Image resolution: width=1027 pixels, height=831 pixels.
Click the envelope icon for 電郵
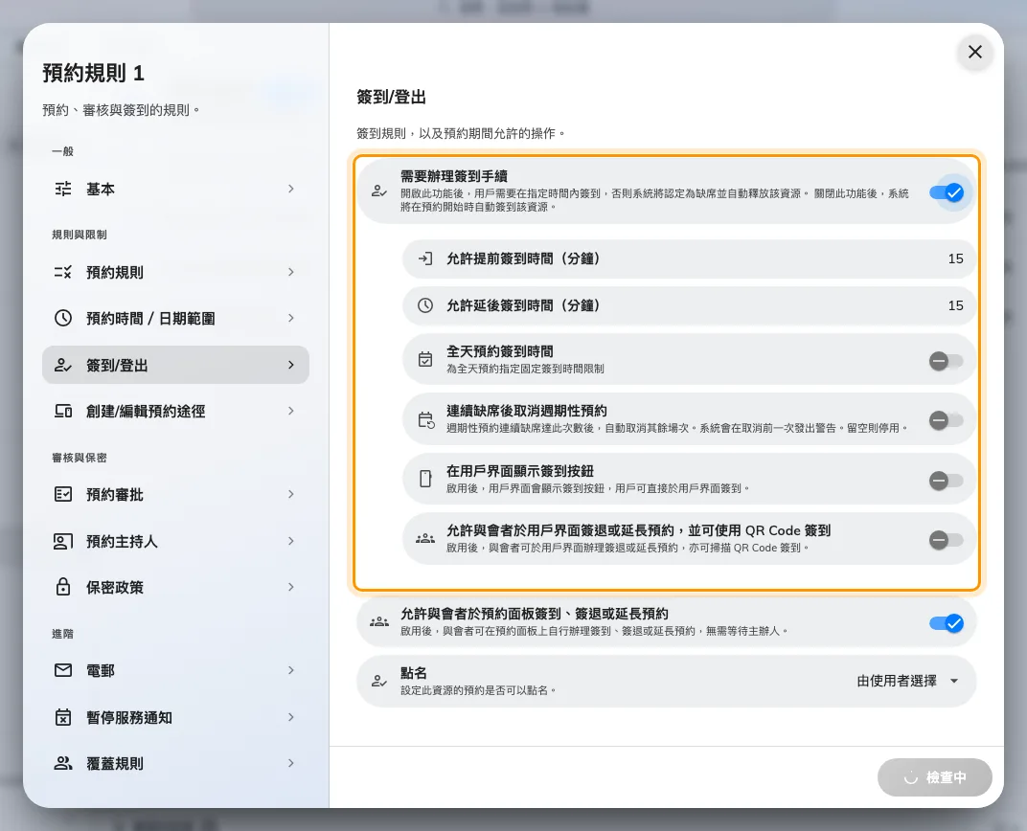[63, 670]
